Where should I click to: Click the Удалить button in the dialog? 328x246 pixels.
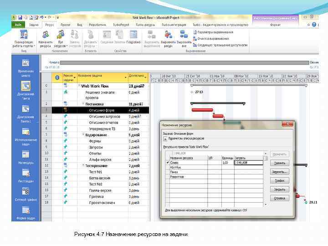click(x=280, y=163)
